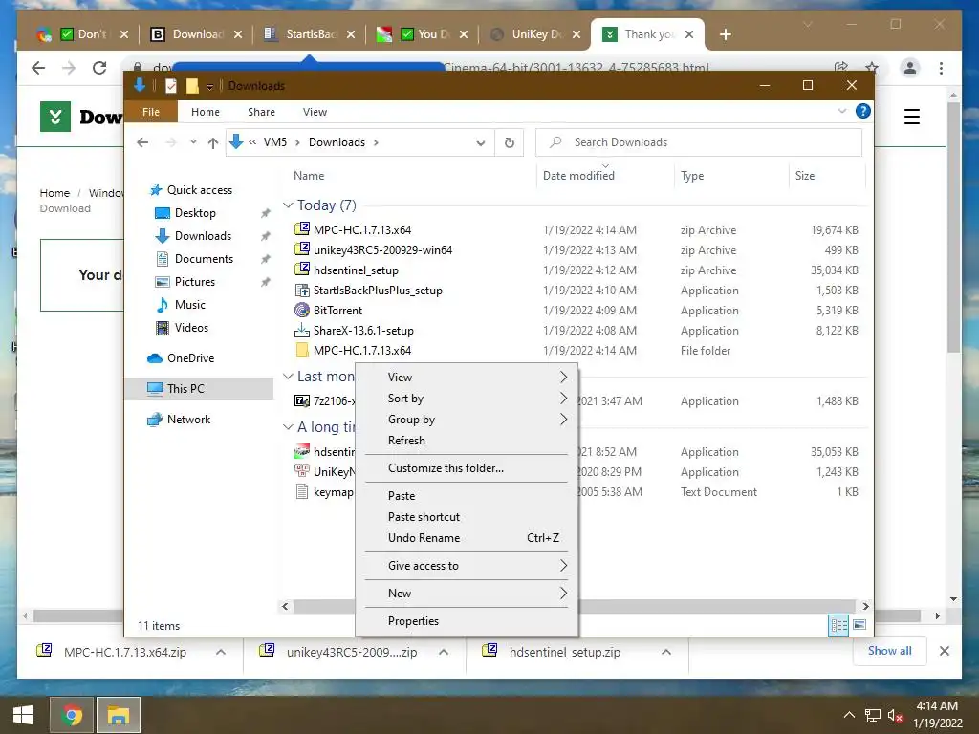Click the 7z2106 installer icon
The height and width of the screenshot is (734, 979).
[302, 400]
